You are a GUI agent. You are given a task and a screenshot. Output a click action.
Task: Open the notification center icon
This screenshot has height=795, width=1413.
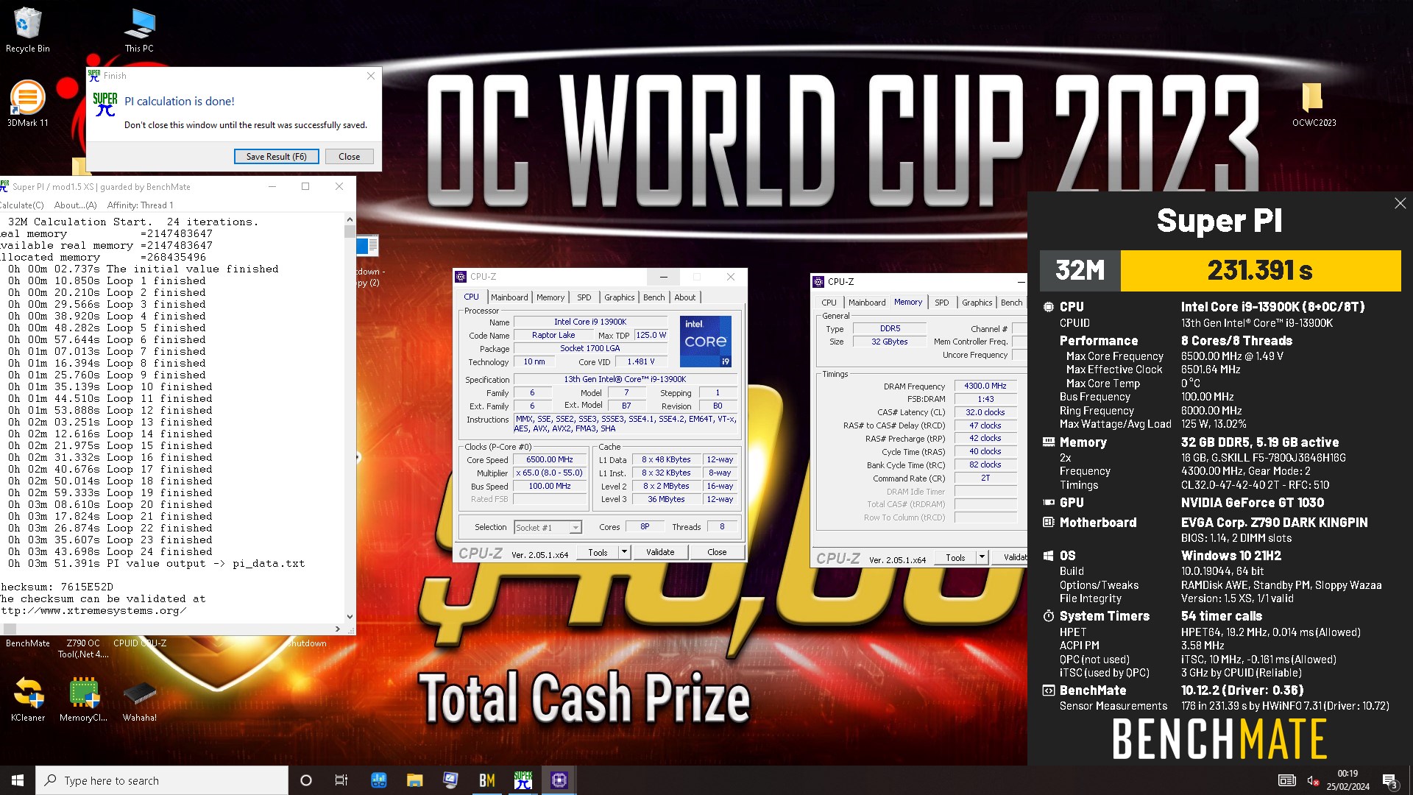1389,780
